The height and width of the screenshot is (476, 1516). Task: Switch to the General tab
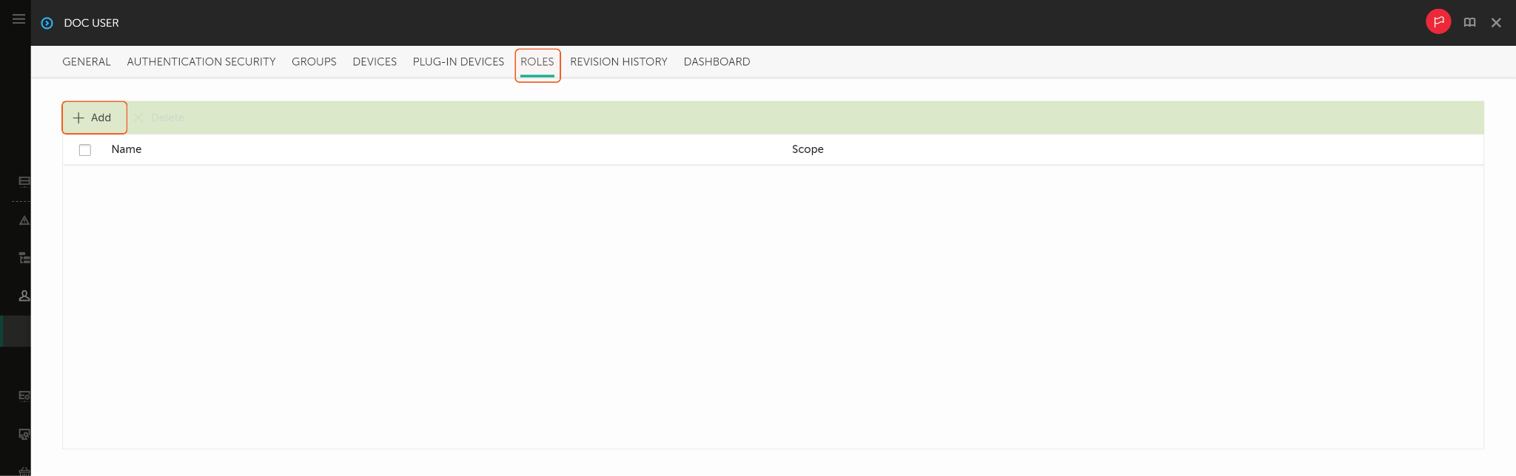(87, 62)
